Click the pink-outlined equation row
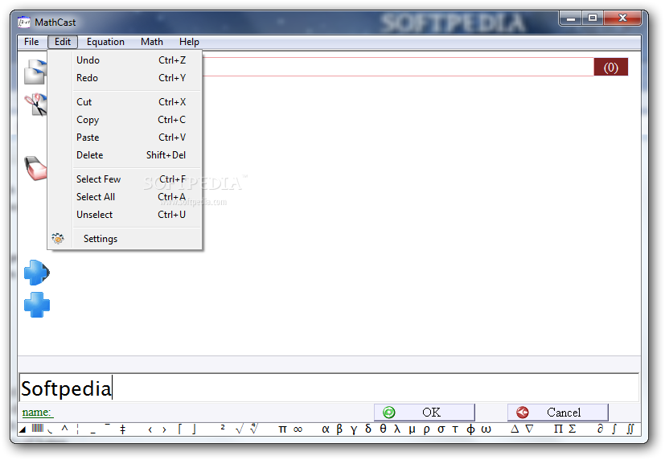This screenshot has height=460, width=665. (x=398, y=67)
